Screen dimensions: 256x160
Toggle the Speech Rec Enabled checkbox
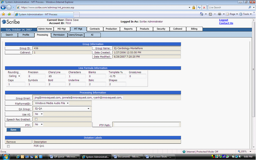[36, 119]
